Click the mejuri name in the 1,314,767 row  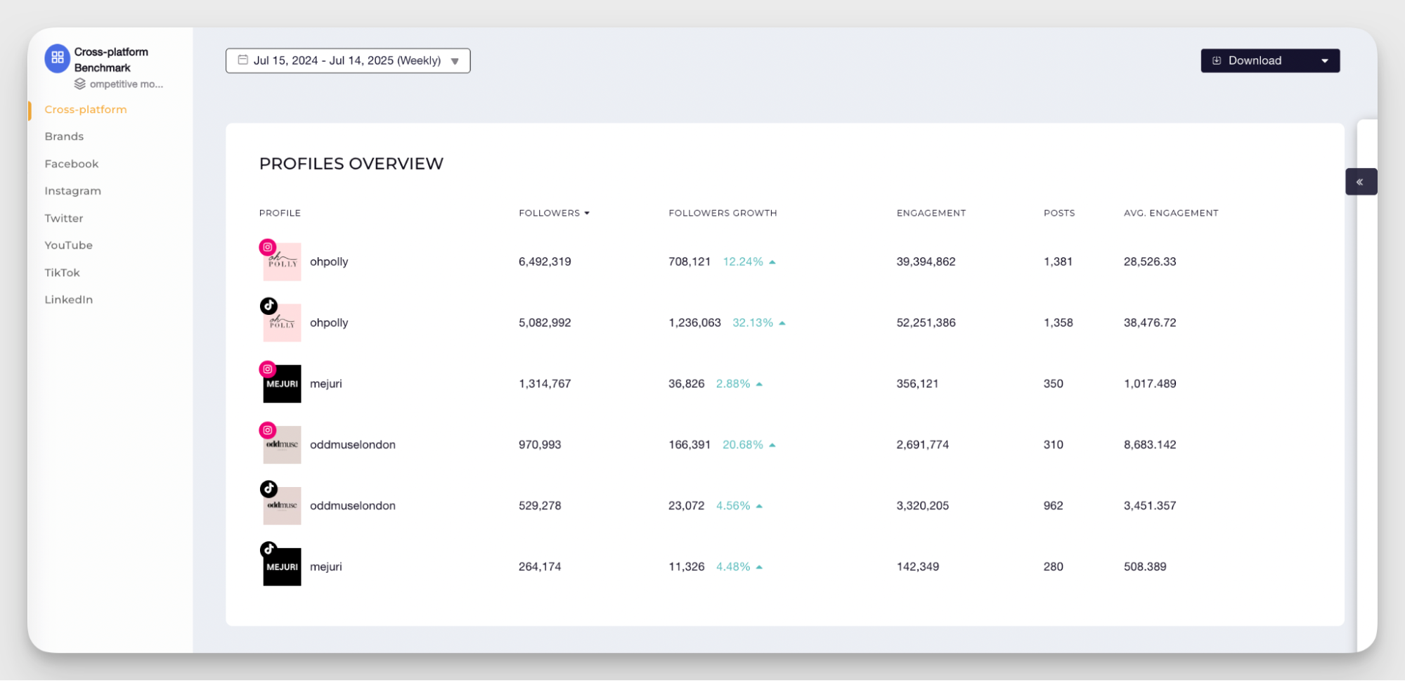[326, 384]
